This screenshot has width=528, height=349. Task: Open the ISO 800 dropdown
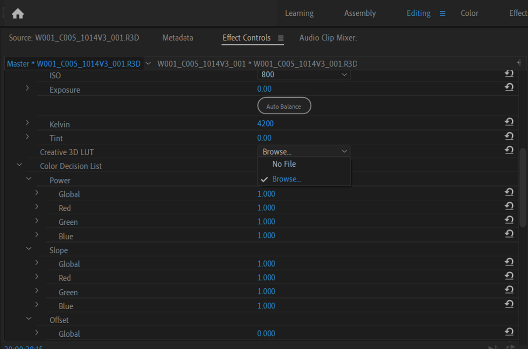click(x=304, y=75)
